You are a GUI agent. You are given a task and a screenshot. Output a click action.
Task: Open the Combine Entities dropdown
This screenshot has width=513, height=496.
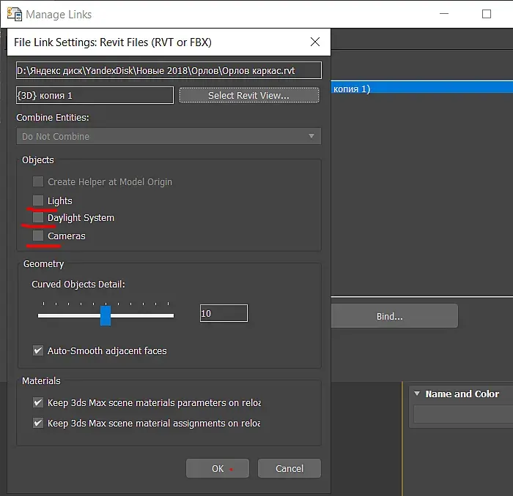169,136
